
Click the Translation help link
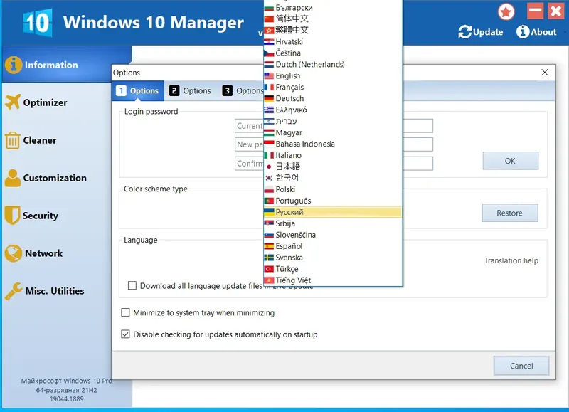pos(511,260)
